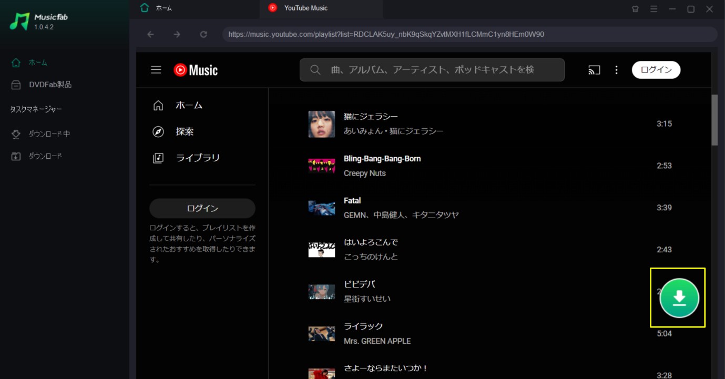This screenshot has width=725, height=379.
Task: Close the Musicfab window
Action: 709,9
